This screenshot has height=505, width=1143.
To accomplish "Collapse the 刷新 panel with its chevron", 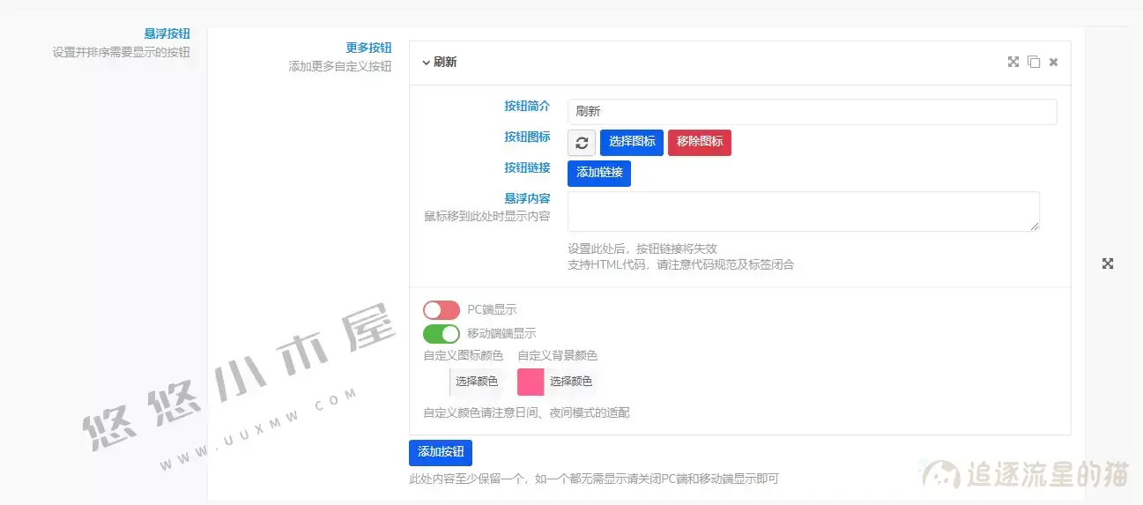I will click(x=427, y=63).
